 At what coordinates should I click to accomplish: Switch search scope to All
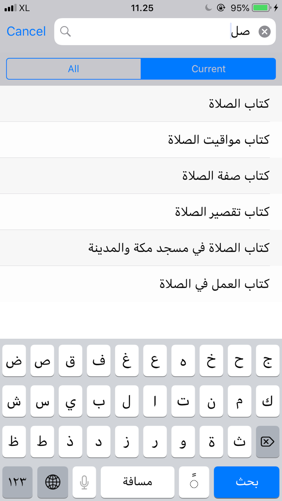coord(73,68)
